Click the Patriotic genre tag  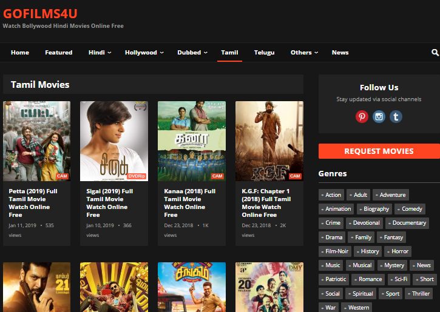pos(334,279)
